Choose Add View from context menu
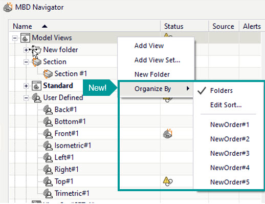Image resolution: width=265 pixels, height=204 pixels. (149, 46)
